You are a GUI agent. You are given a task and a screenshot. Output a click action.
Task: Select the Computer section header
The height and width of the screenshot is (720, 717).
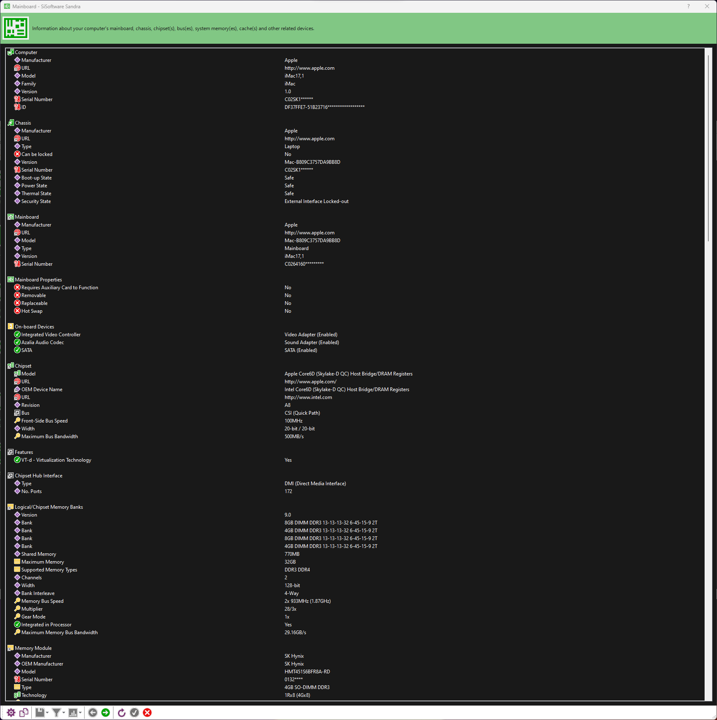click(26, 52)
